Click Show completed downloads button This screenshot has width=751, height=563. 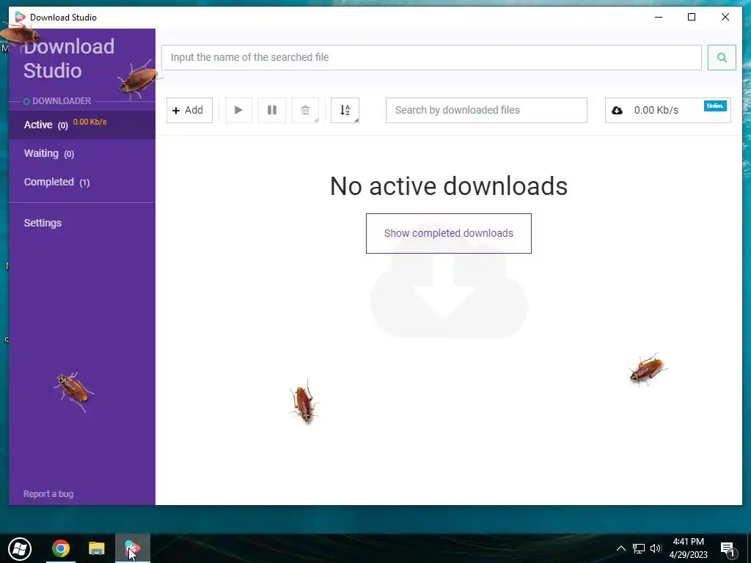tap(449, 234)
